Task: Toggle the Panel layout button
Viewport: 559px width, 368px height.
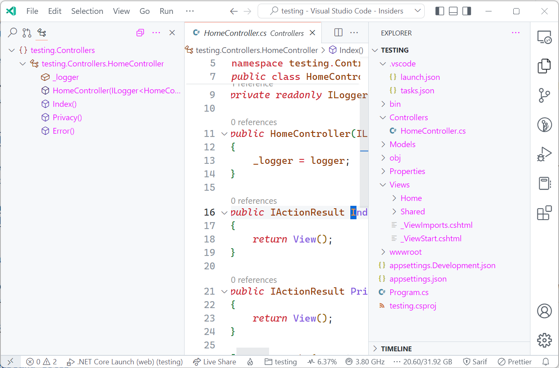Action: click(x=453, y=11)
